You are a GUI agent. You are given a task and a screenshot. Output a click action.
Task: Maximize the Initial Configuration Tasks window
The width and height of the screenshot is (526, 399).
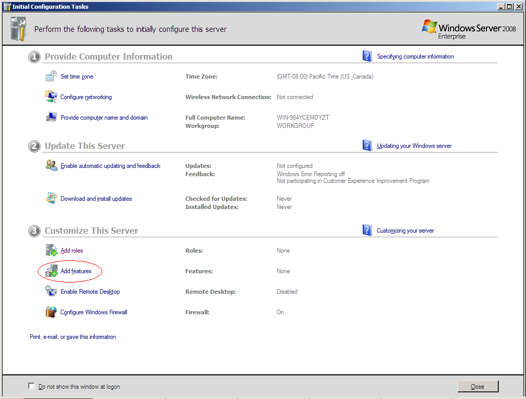(x=509, y=6)
